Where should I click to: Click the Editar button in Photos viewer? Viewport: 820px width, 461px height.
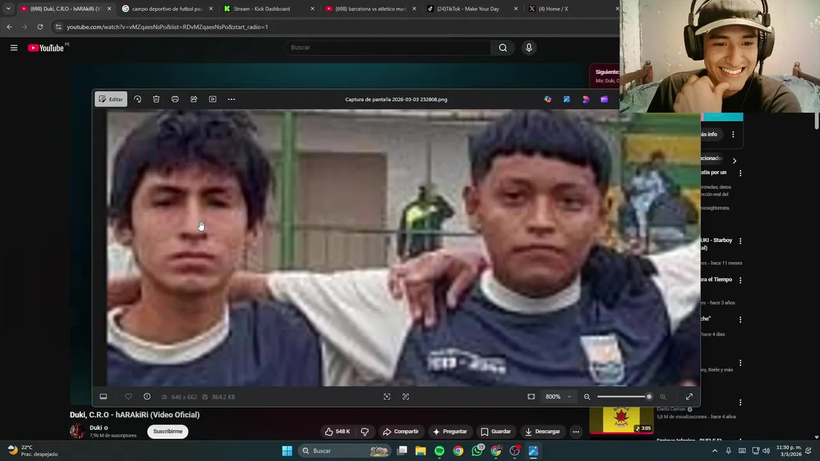point(111,99)
